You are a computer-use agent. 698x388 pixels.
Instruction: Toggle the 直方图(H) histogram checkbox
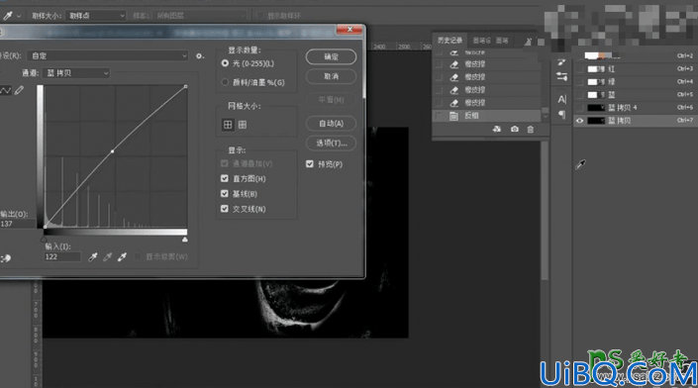tap(225, 178)
